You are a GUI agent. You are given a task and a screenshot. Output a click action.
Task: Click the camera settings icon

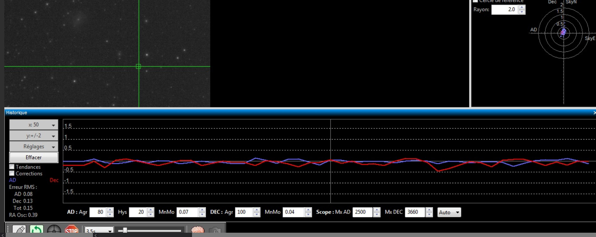coord(215,231)
